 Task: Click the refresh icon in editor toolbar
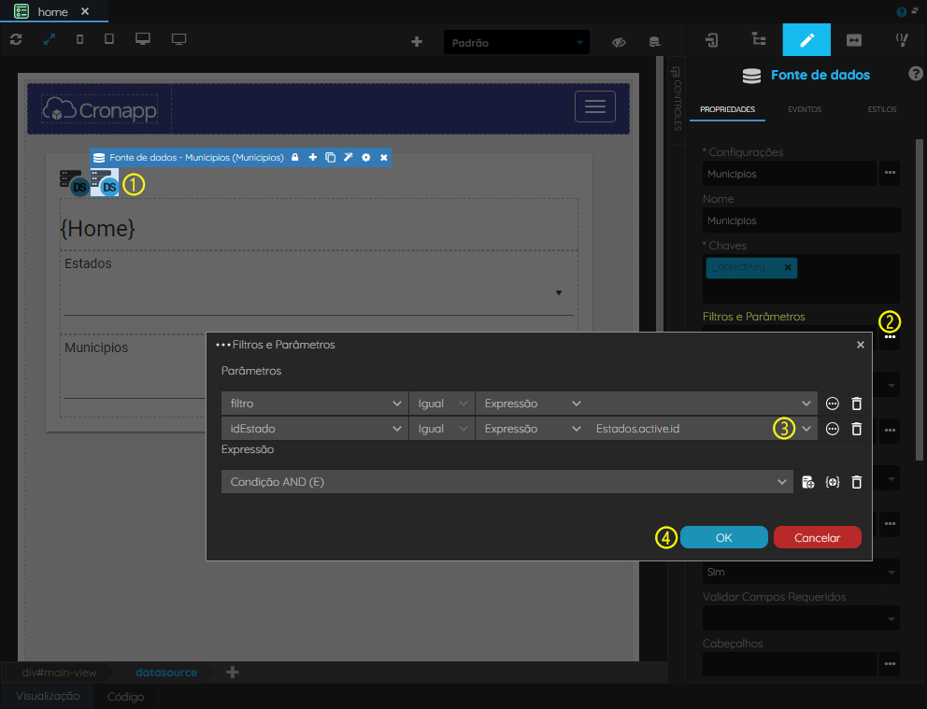16,39
